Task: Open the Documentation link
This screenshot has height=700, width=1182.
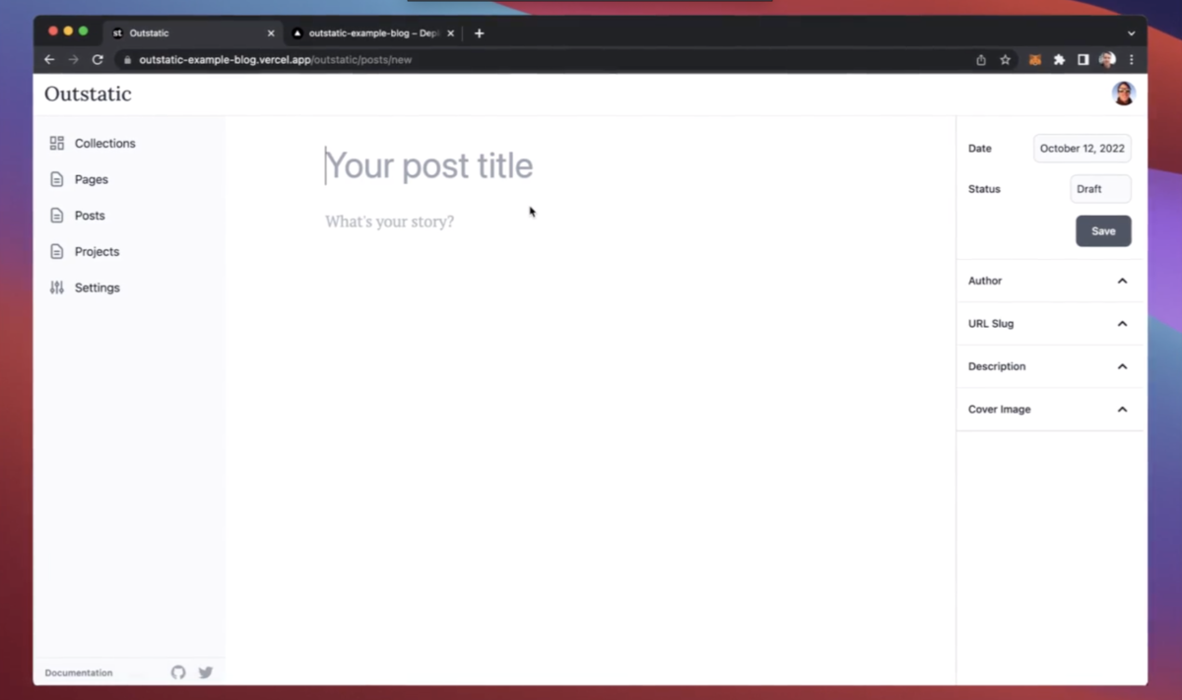Action: (78, 672)
